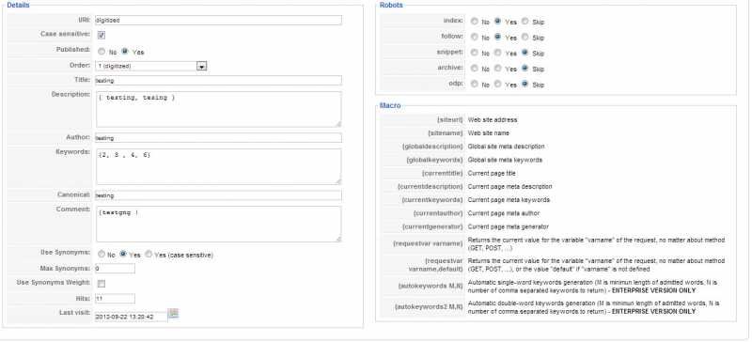The width and height of the screenshot is (752, 342).
Task: Focus the Canonical input field
Action: [x=218, y=195]
